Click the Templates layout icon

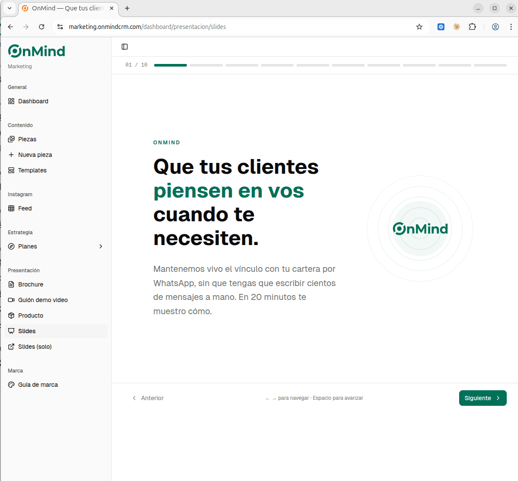click(x=11, y=170)
